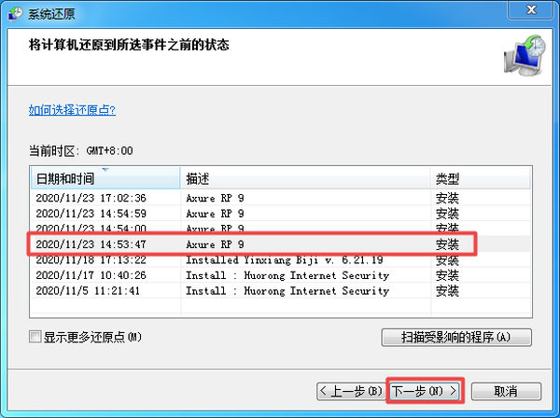This screenshot has width=560, height=418.
Task: Cancel the restore with 取消 button
Action: (x=506, y=391)
